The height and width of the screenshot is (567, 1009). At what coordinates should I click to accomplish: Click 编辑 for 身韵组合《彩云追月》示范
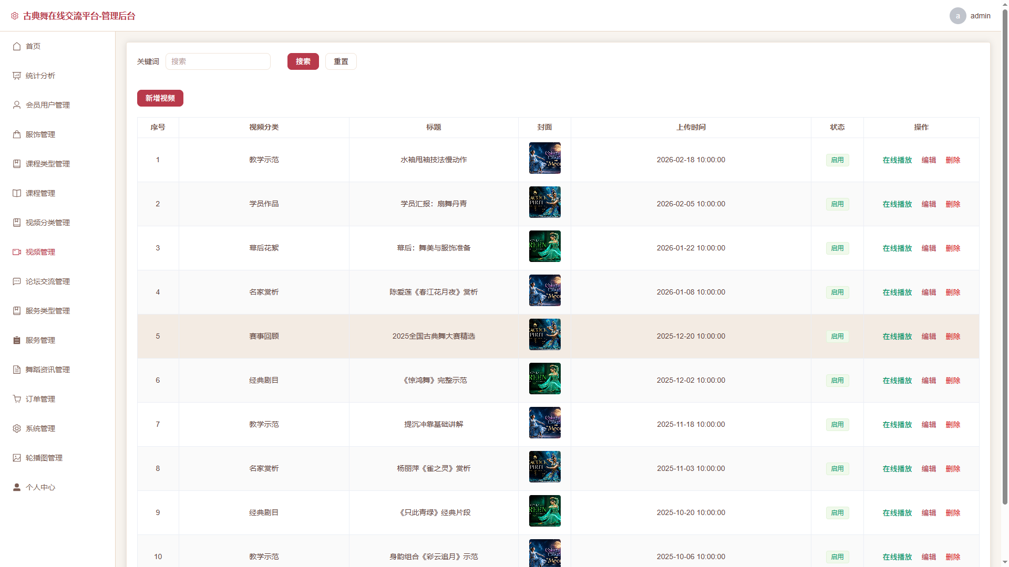929,557
